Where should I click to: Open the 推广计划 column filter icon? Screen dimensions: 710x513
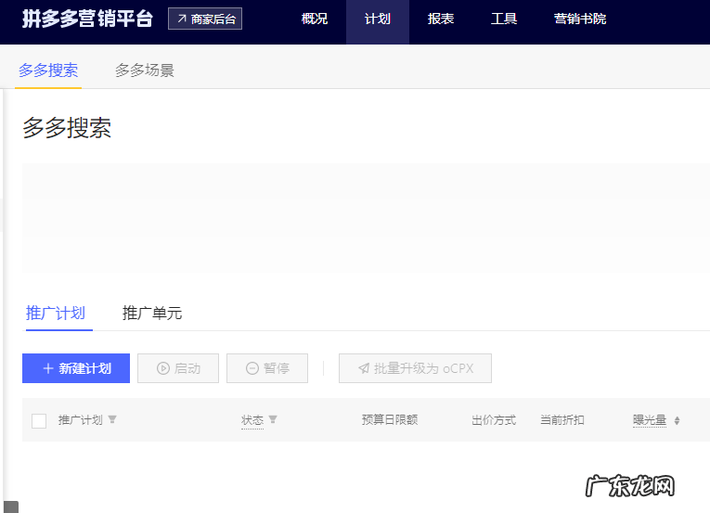click(x=112, y=419)
